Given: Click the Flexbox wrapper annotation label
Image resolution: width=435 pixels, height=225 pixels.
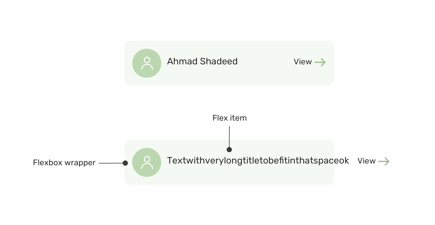Looking at the screenshot, I should [x=64, y=163].
